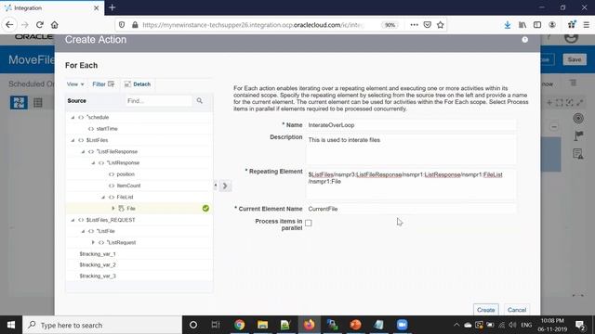Toggle the Firefox sidebar icon

(537, 25)
